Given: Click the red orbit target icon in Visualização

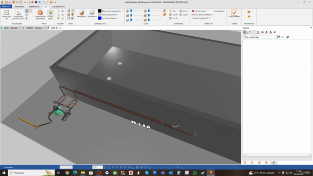Looking at the screenshot, I should [26, 15].
